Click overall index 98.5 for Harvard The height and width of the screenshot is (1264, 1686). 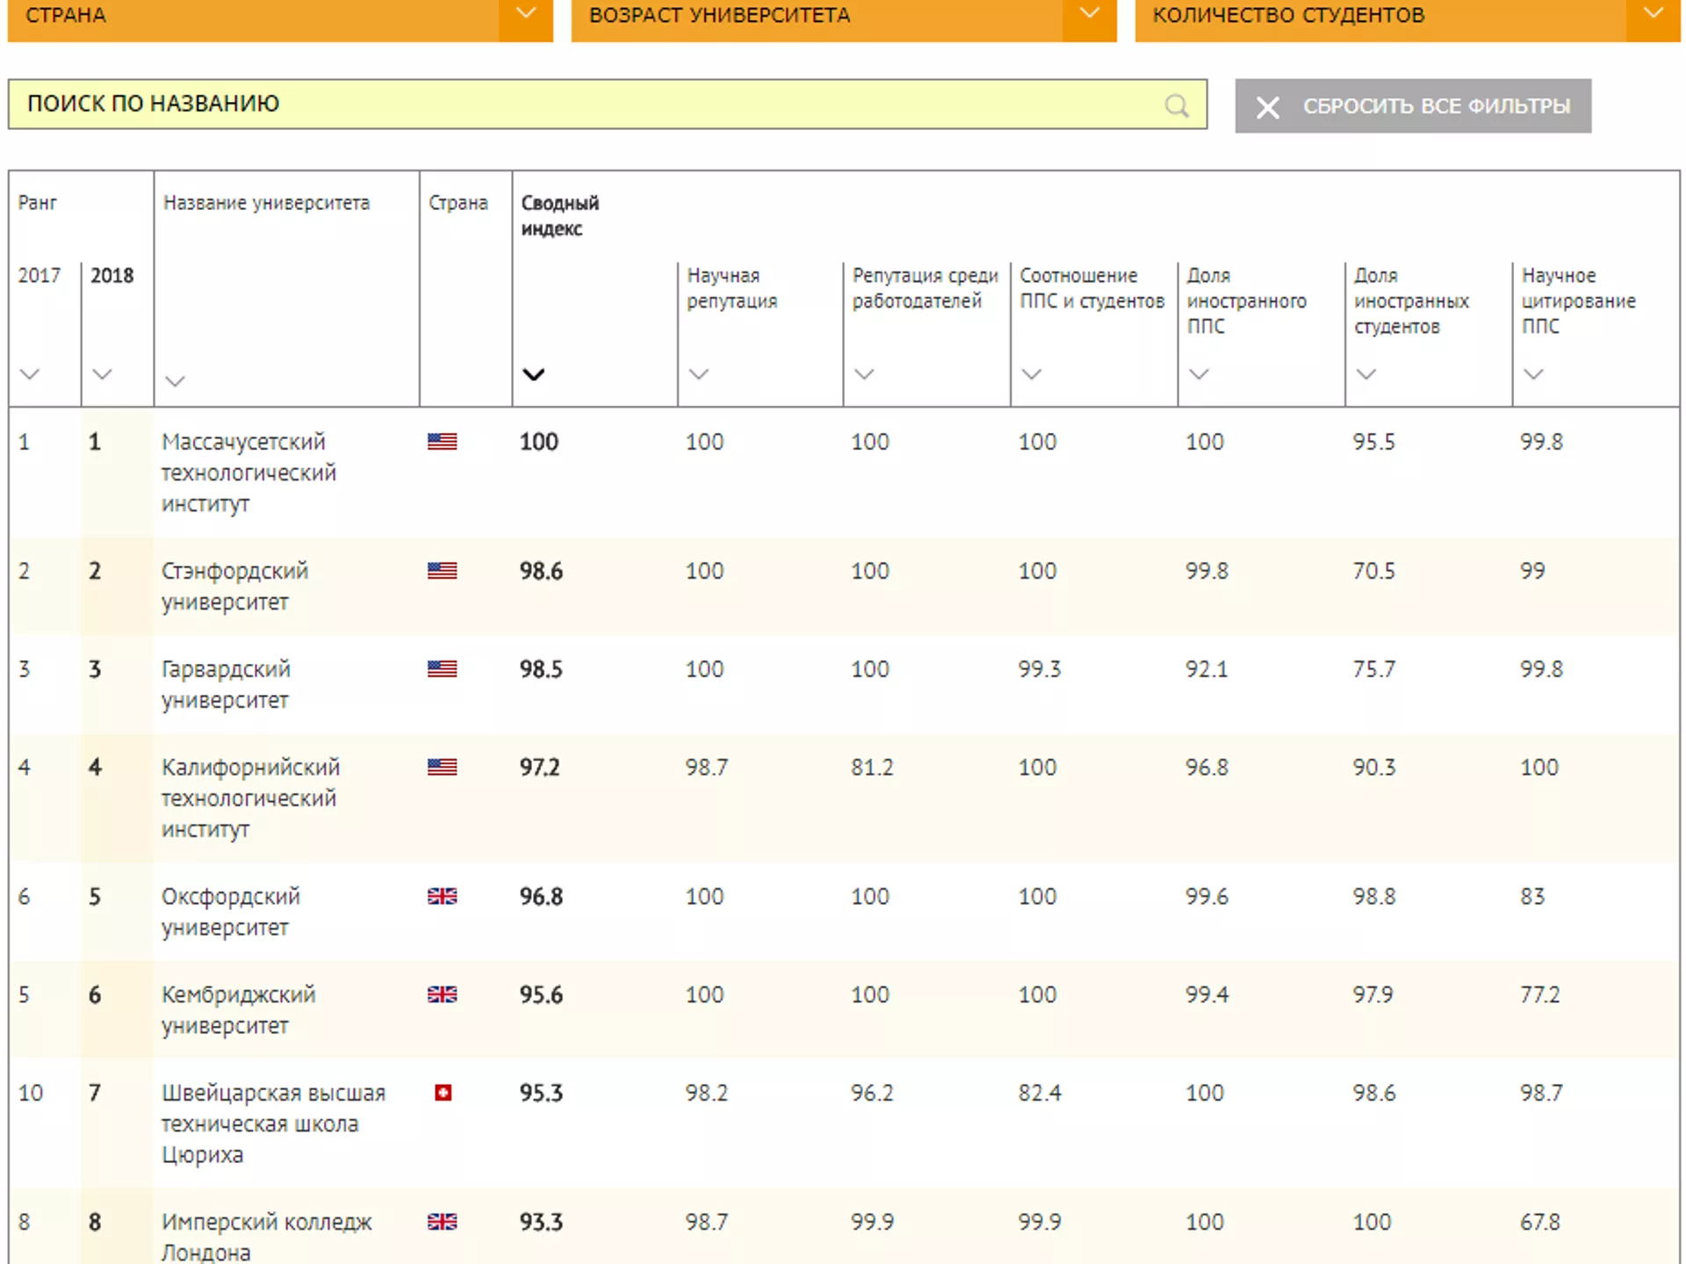[x=541, y=670]
